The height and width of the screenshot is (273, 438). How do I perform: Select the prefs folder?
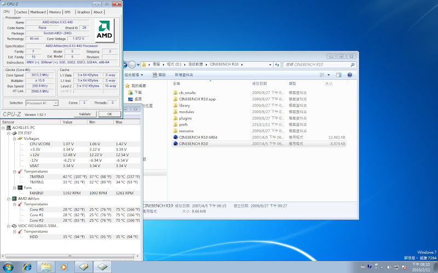183,125
